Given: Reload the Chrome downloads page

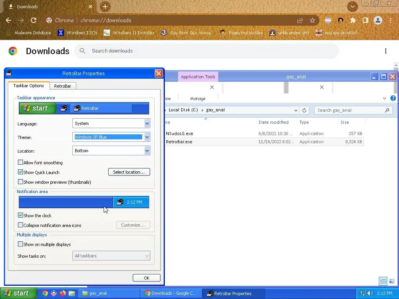Looking at the screenshot, I should (34, 20).
